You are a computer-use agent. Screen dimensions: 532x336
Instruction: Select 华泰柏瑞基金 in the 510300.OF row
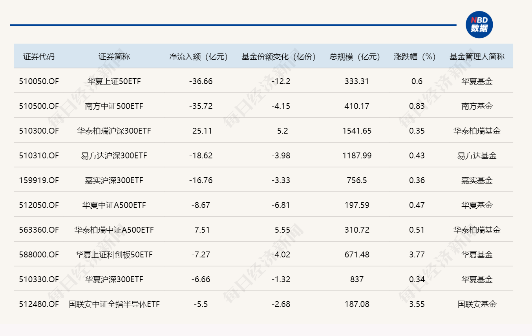tap(477, 131)
